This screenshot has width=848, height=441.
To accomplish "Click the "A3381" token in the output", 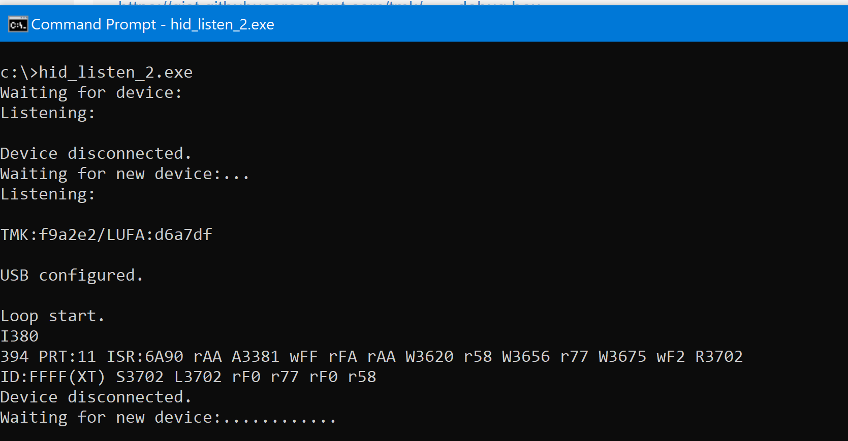I will pyautogui.click(x=256, y=357).
